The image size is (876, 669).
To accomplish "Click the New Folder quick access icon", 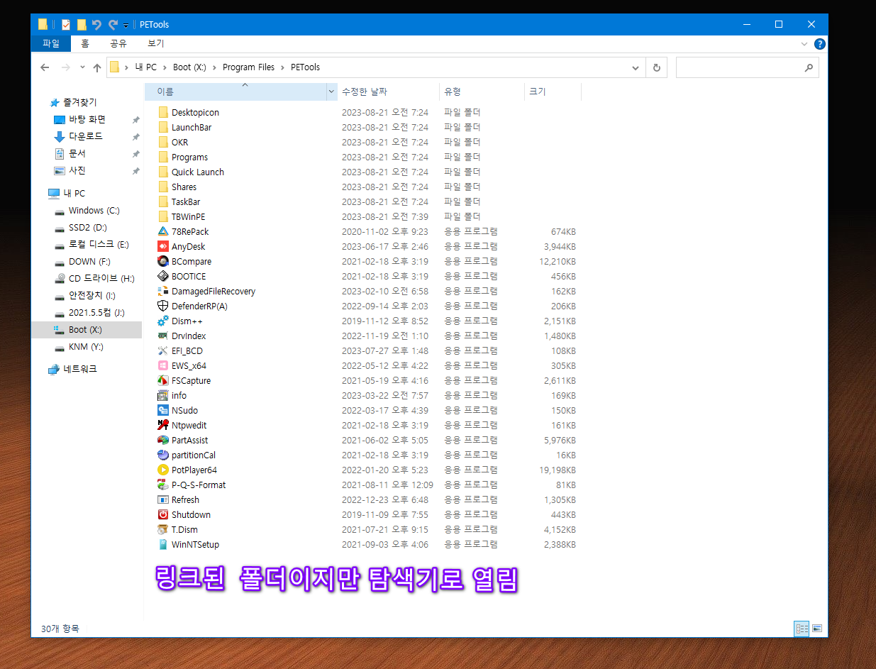I will 82,25.
